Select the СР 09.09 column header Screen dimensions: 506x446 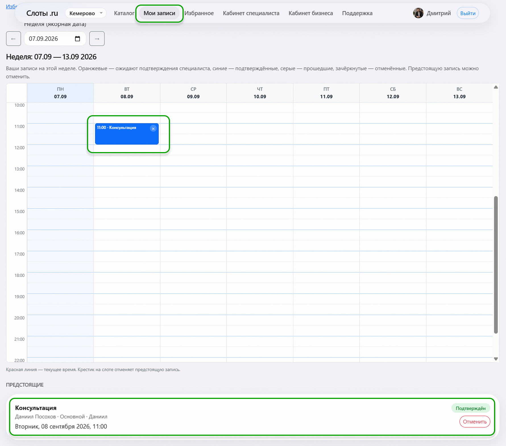click(193, 93)
